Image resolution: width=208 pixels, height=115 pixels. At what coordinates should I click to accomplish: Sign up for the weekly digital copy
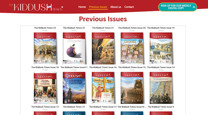tap(178, 7)
